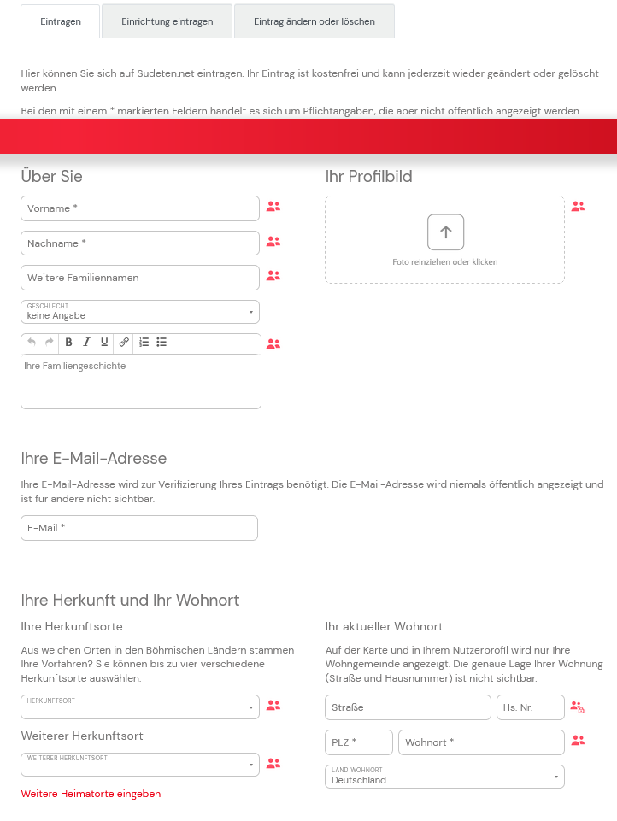Toggle bold formatting in family history editor
Viewport: 617px width, 821px height.
(x=69, y=342)
